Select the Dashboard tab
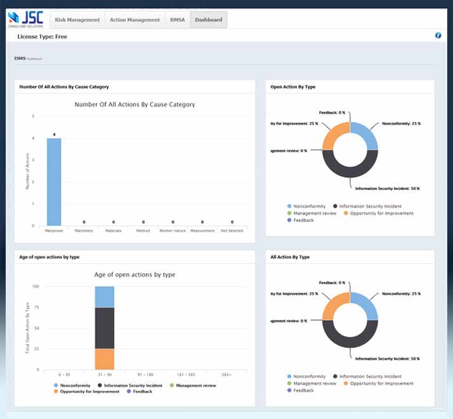Image resolution: width=453 pixels, height=419 pixels. click(208, 20)
